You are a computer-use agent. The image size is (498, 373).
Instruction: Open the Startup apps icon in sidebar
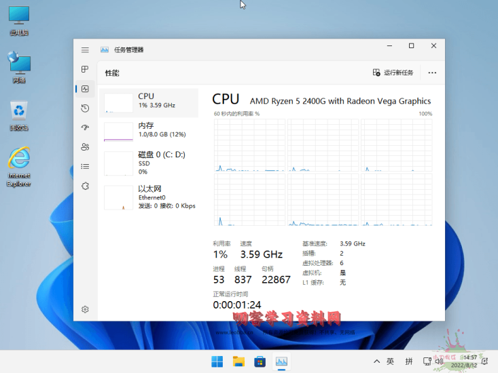[85, 127]
